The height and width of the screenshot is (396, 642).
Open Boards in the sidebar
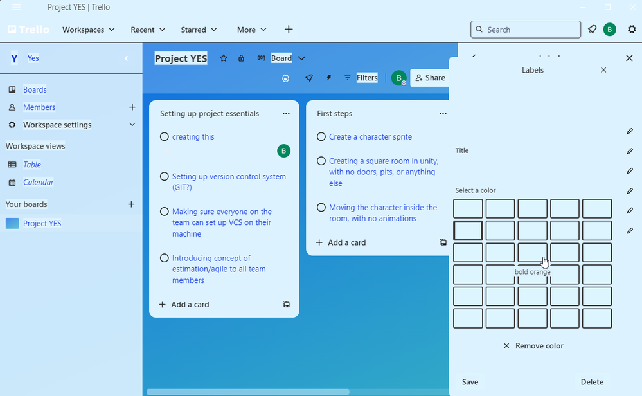coord(35,90)
